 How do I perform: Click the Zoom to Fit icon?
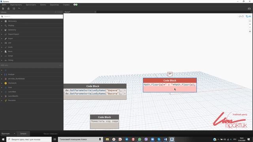point(250,21)
